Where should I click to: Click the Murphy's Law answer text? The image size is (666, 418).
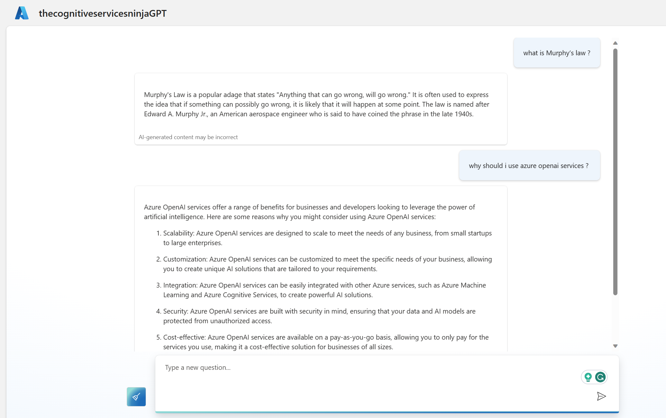[x=317, y=104]
